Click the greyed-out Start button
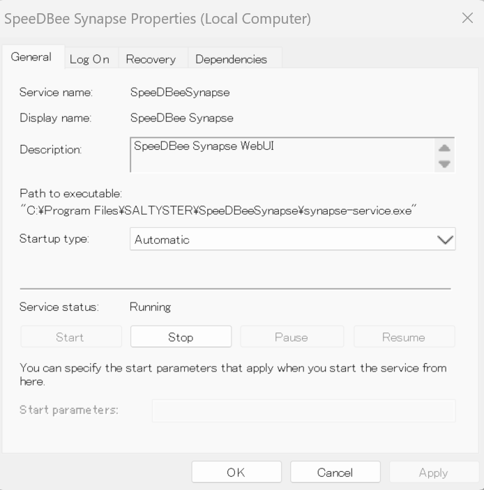 tap(70, 337)
